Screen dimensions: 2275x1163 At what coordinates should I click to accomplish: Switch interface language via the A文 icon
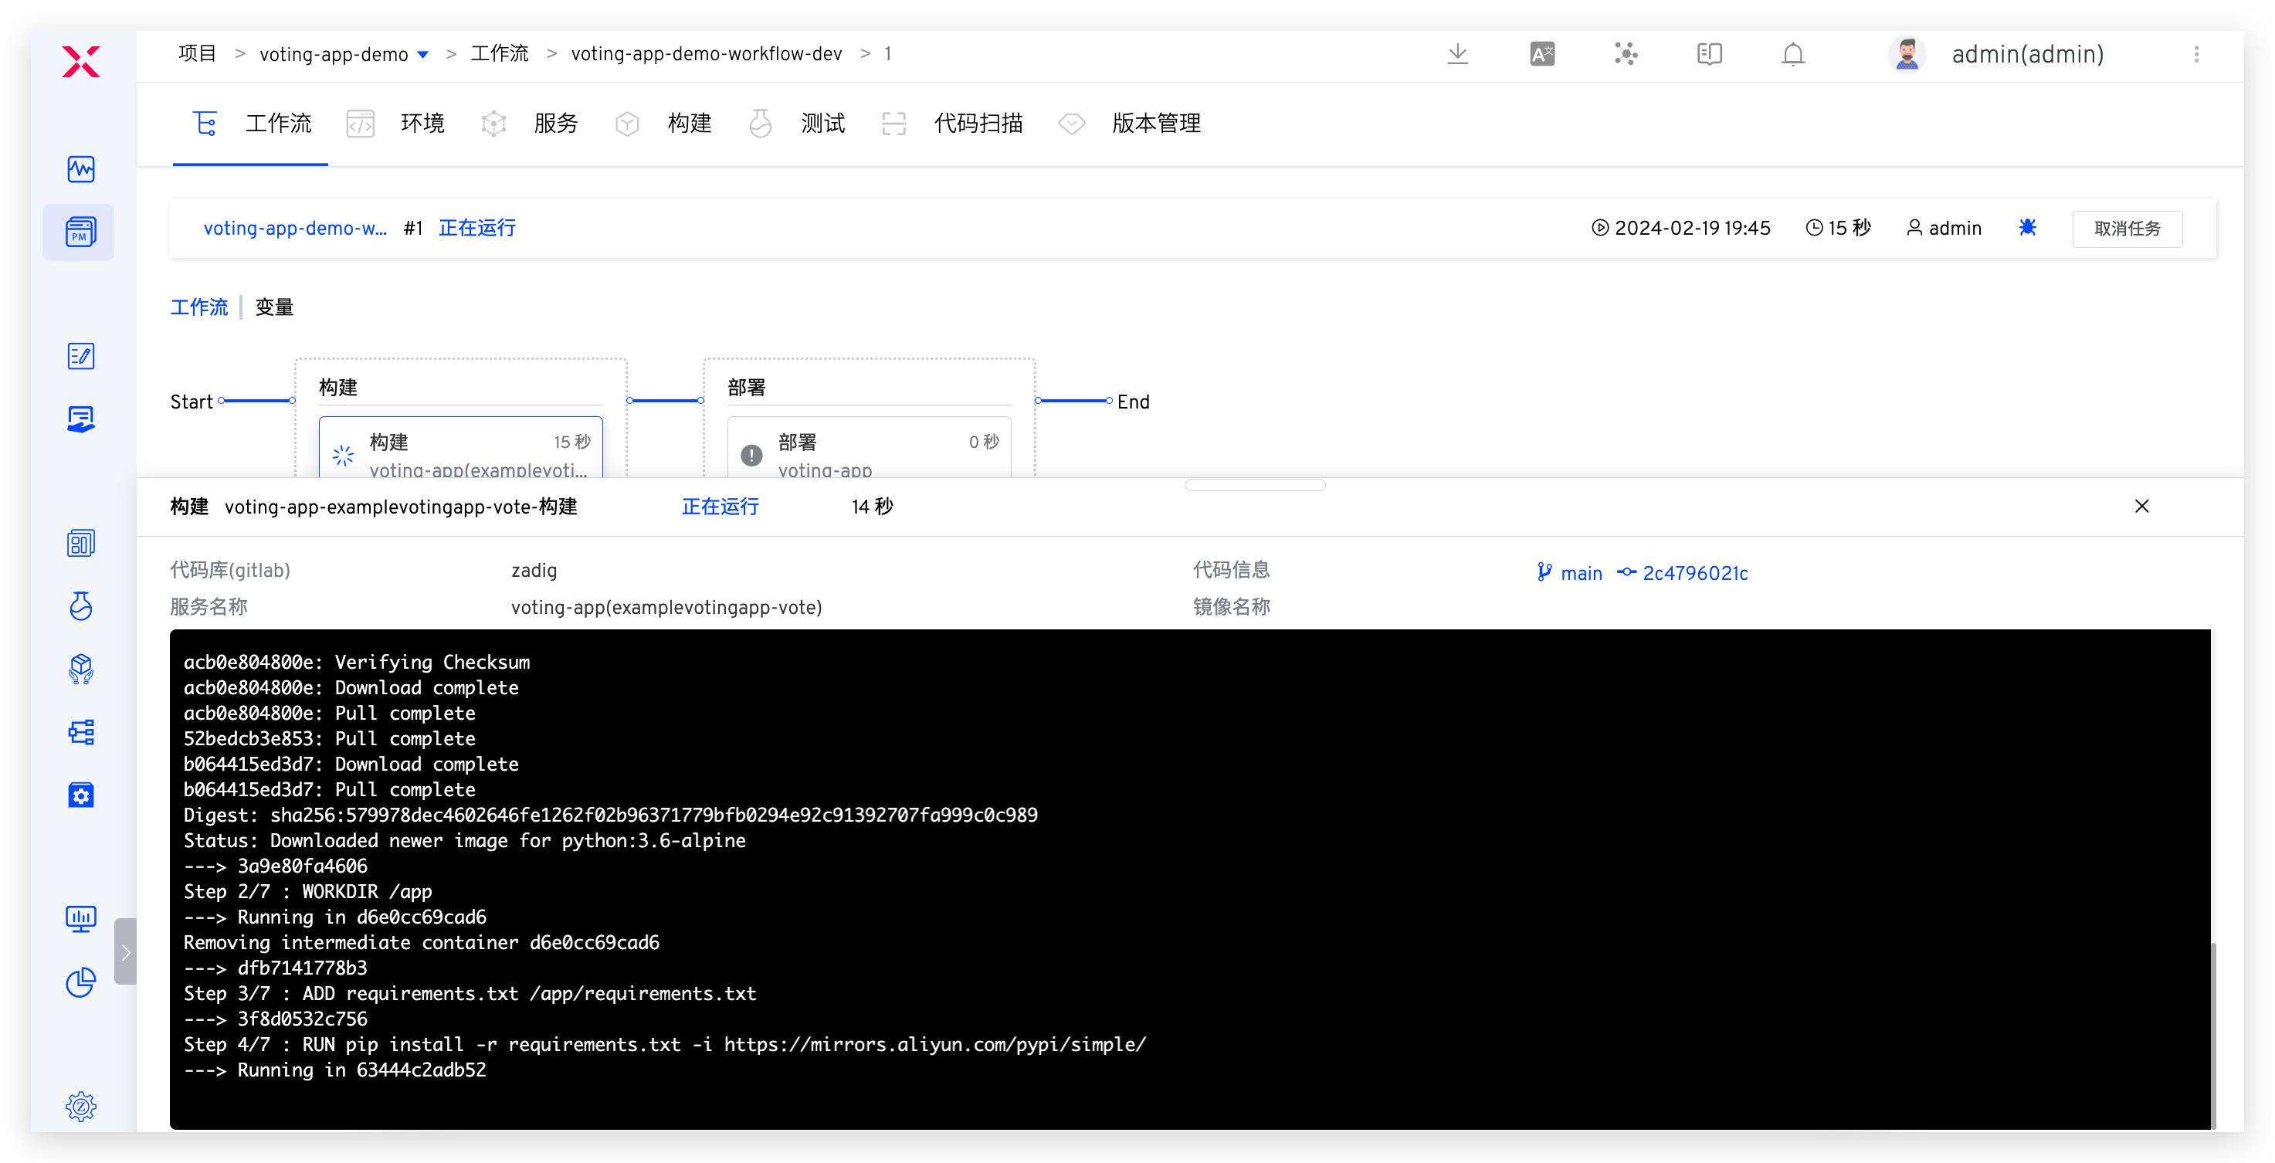coord(1541,54)
